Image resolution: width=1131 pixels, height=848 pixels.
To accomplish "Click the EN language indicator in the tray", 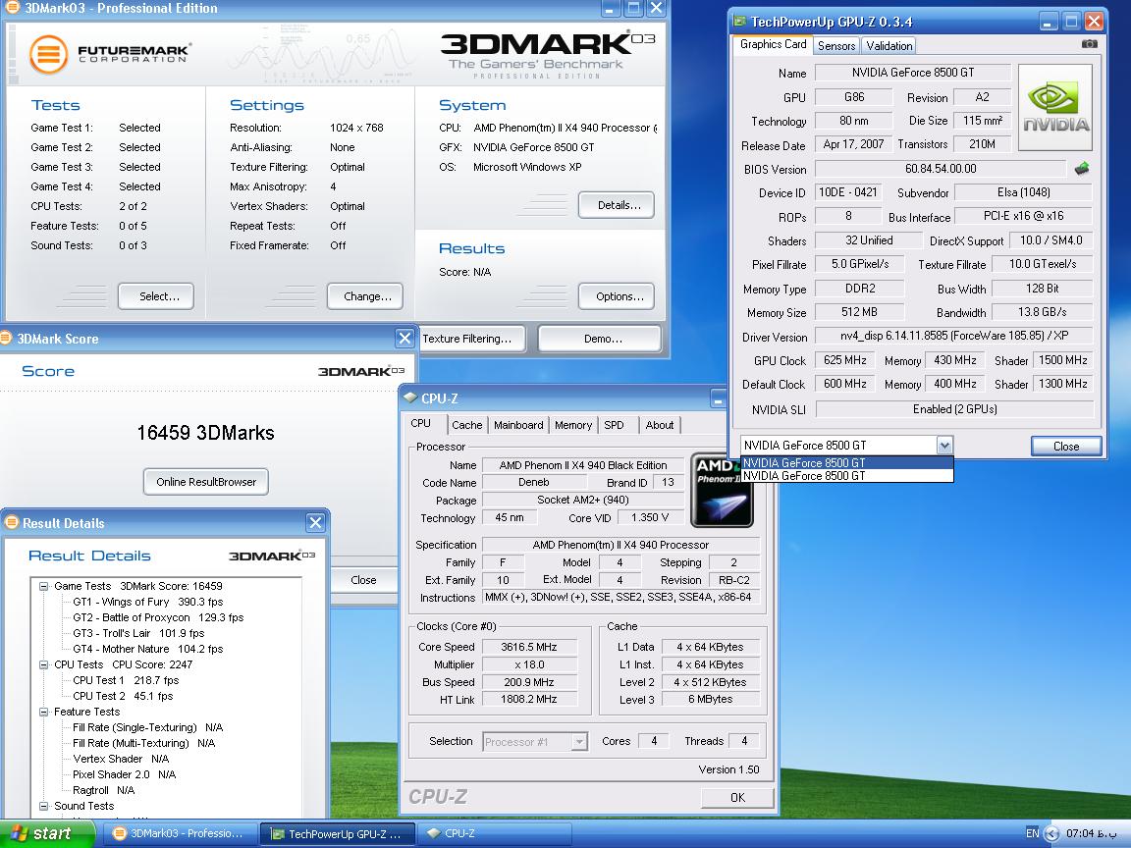I will coord(1032,833).
